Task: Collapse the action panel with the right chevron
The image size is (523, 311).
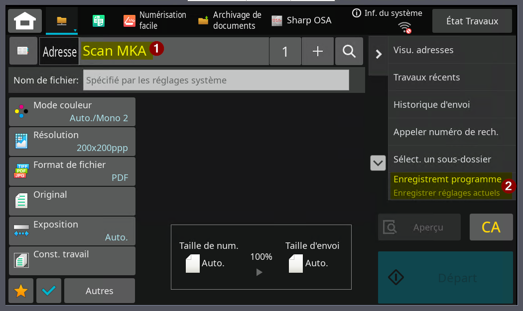Action: pos(378,54)
